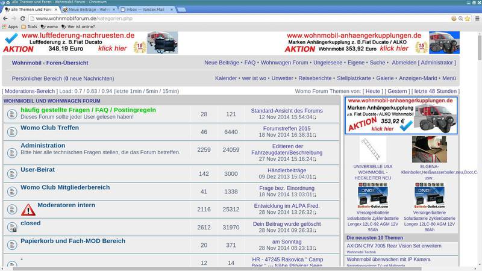Click Abmelden [ Administrator ] link
This screenshot has width=482, height=271.
[x=424, y=63]
